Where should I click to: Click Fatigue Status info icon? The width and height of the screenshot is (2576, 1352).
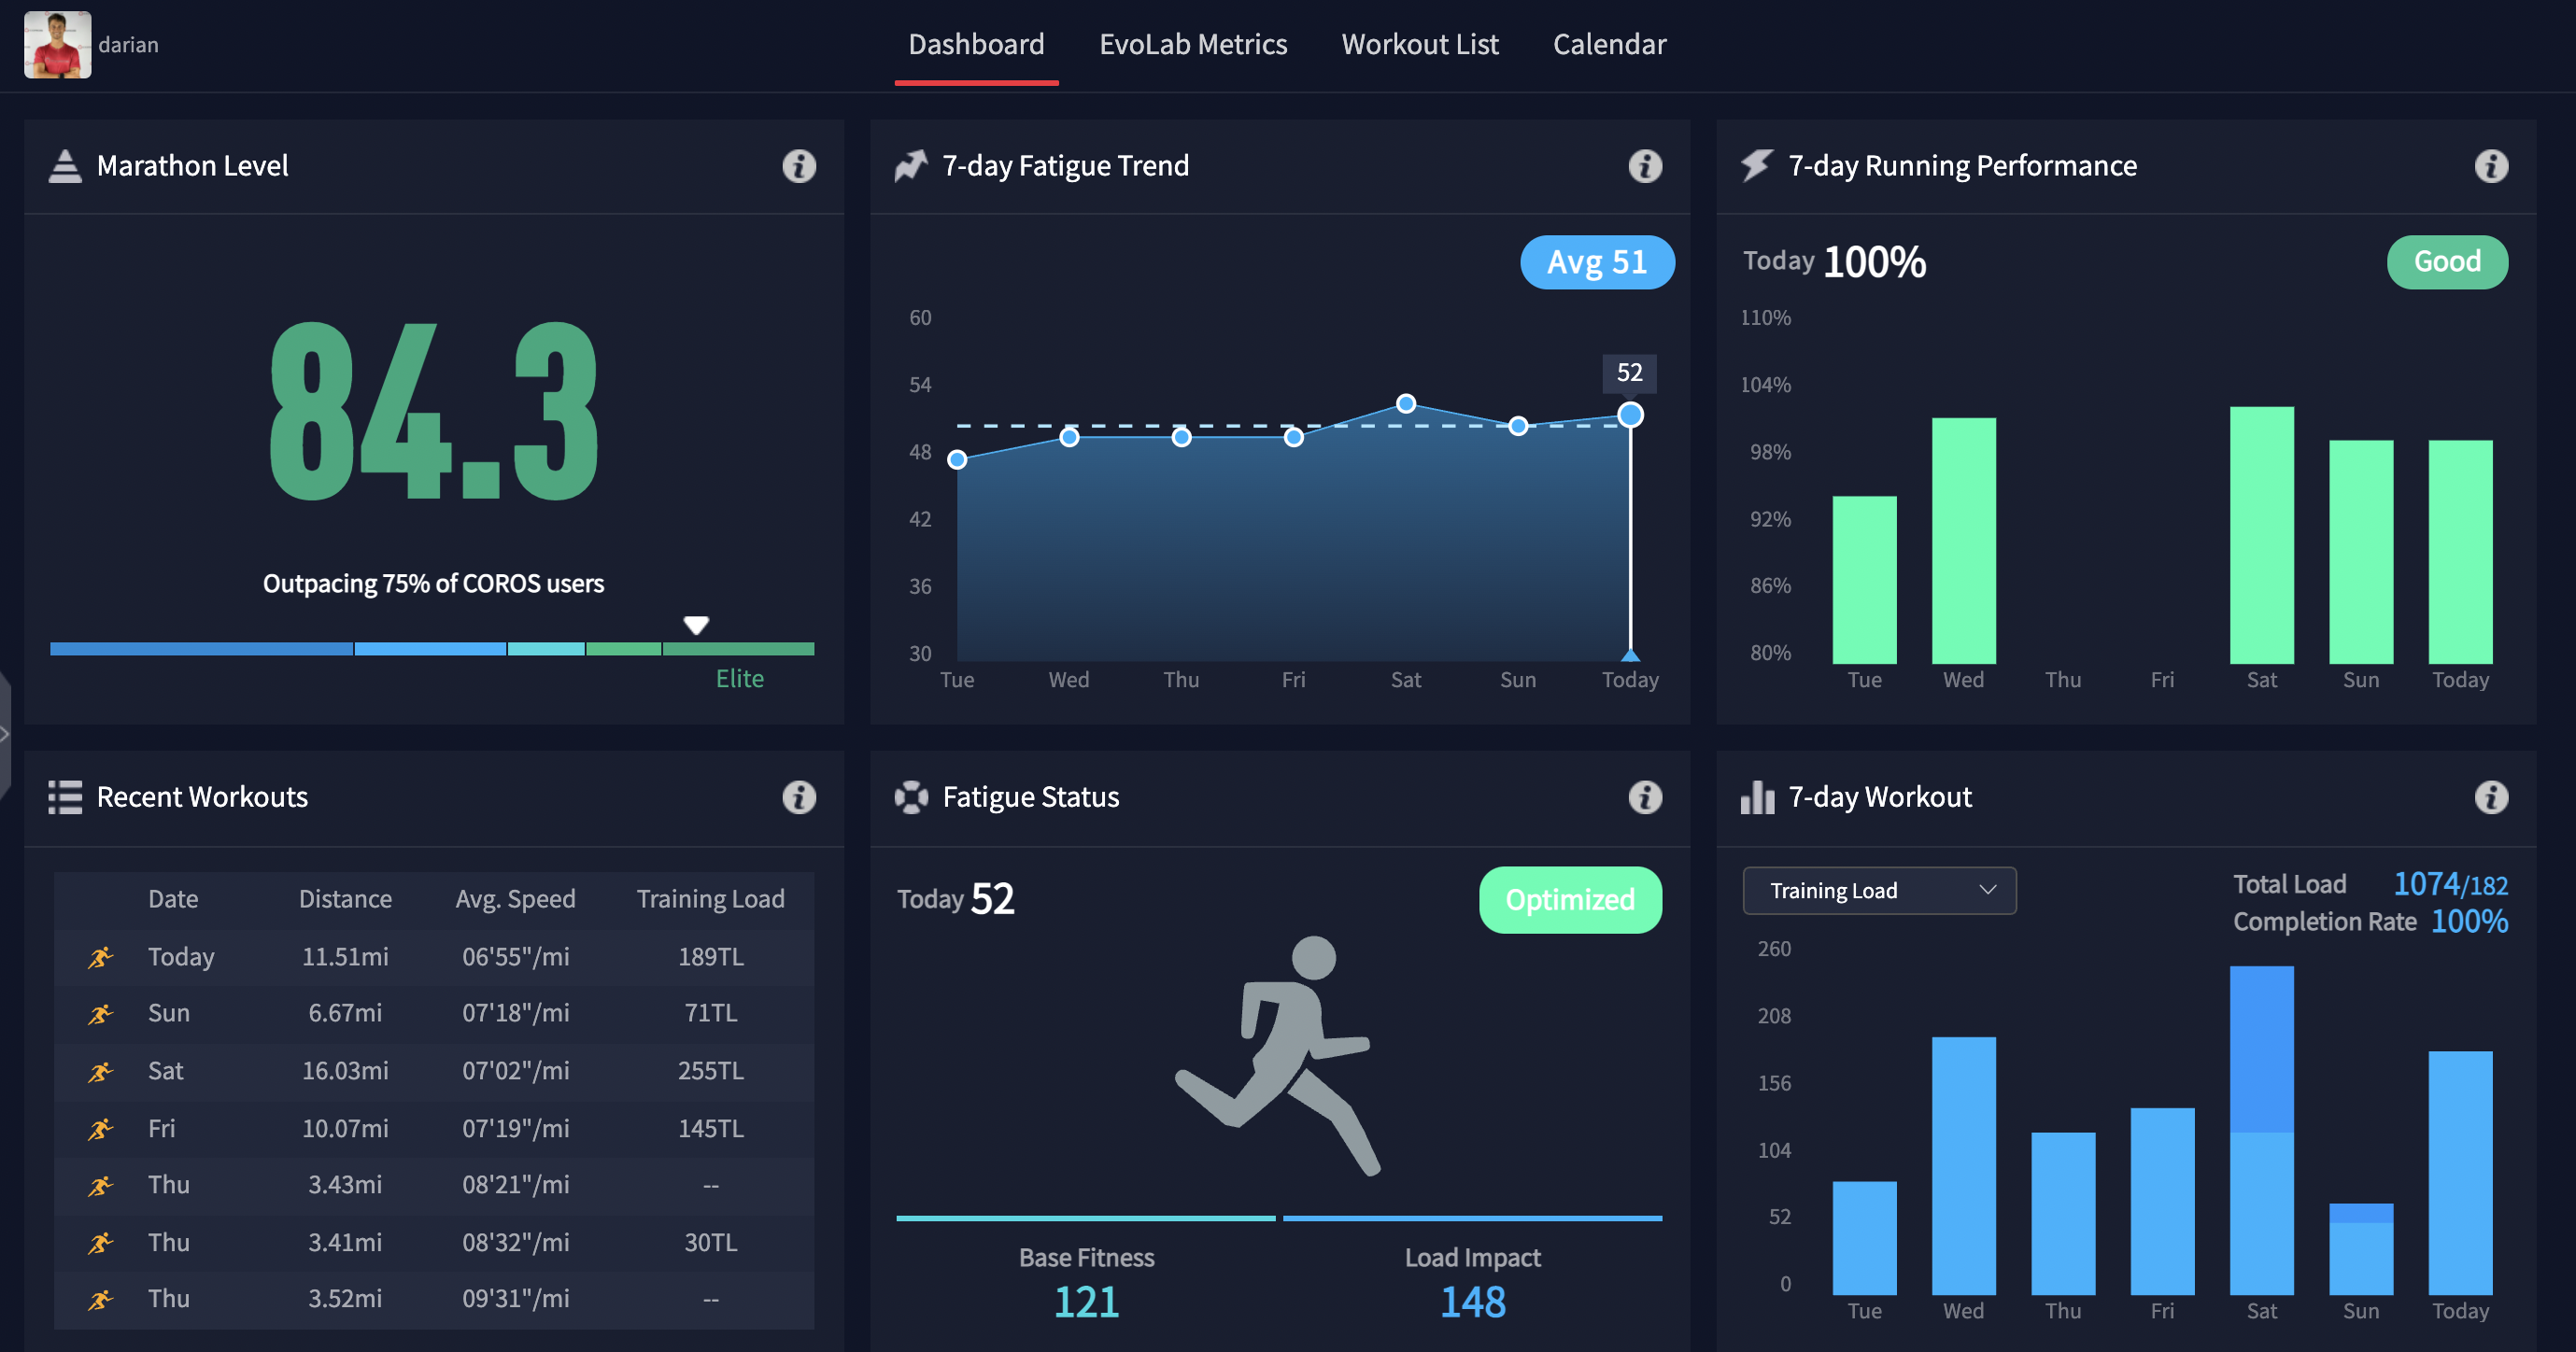click(1644, 797)
